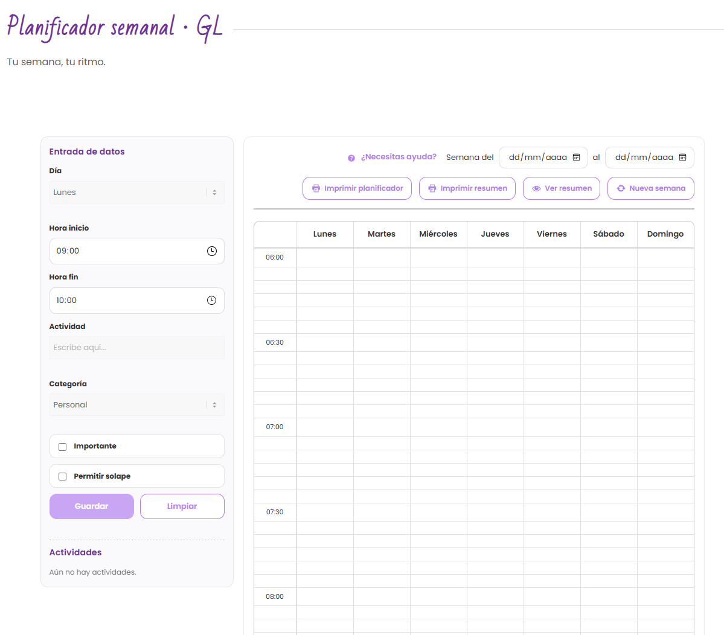Click the refresh icon on Nueva semana
This screenshot has width=724, height=635.
coord(621,188)
